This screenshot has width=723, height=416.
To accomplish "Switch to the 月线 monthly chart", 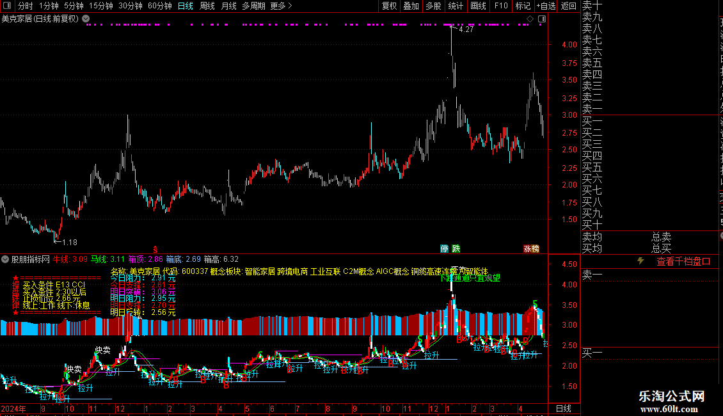I will pyautogui.click(x=228, y=6).
